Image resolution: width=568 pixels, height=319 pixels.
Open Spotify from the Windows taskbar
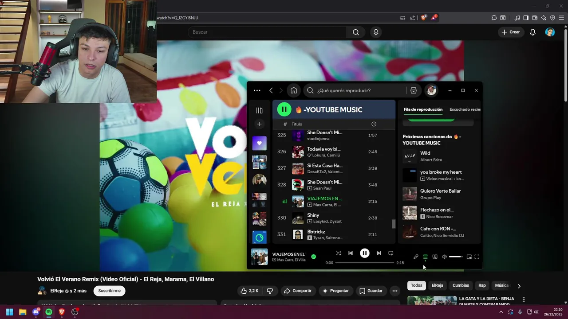pos(49,312)
